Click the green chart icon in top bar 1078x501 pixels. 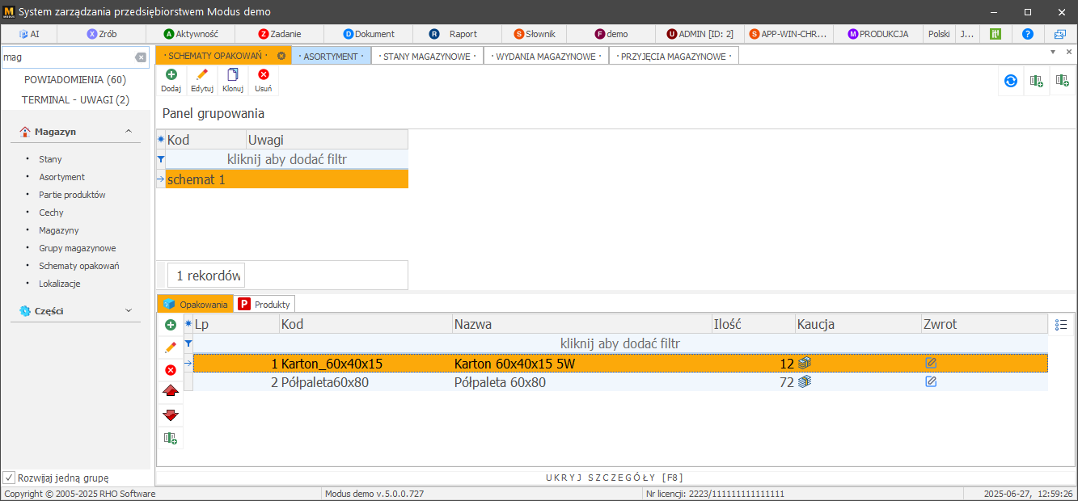tap(996, 34)
